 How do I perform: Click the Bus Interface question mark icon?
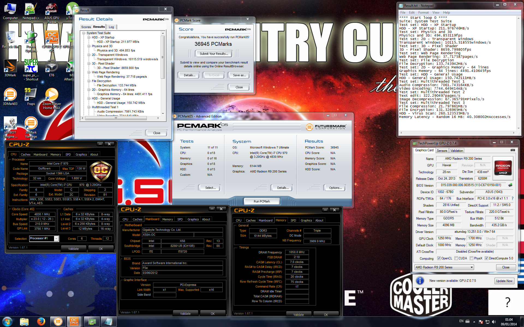[513, 198]
